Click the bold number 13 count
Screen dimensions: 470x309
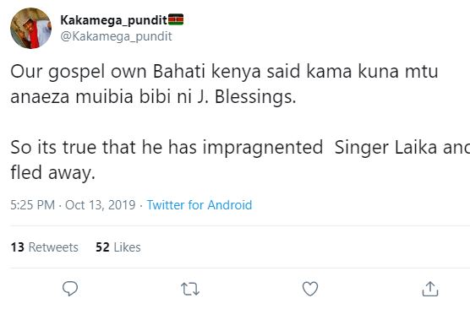18,247
